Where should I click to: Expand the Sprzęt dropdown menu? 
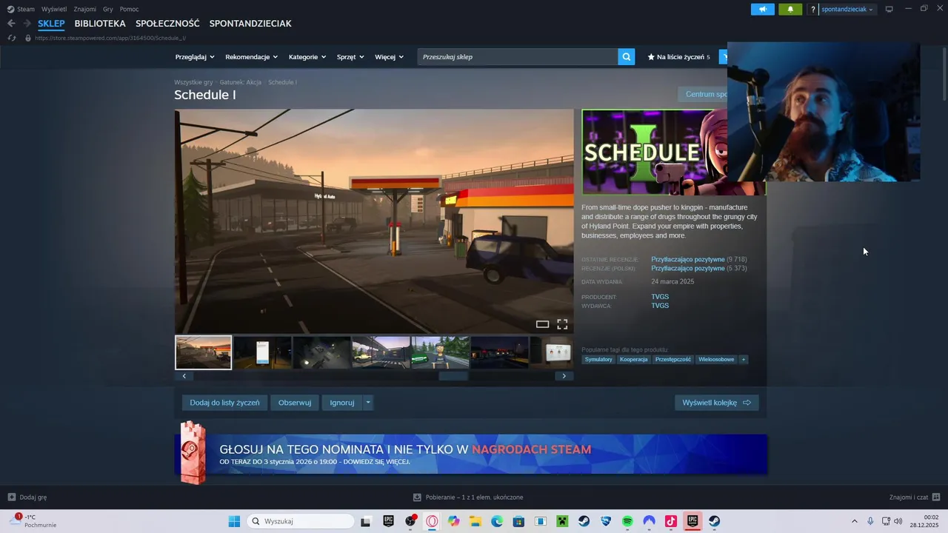coord(350,57)
